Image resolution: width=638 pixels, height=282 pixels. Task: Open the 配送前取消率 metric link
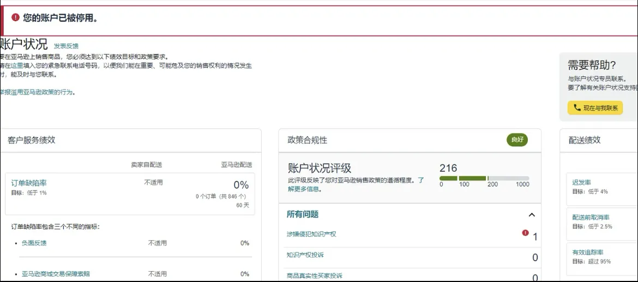click(591, 217)
